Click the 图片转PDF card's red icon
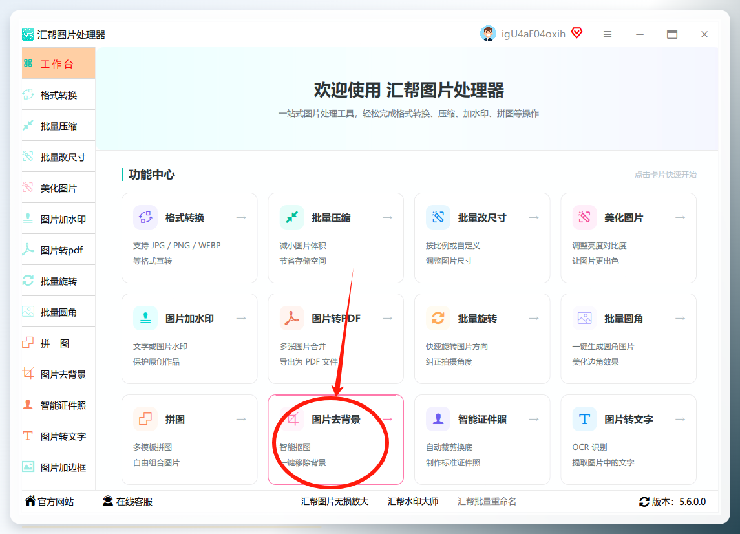Screen dimensions: 740x534 291,318
